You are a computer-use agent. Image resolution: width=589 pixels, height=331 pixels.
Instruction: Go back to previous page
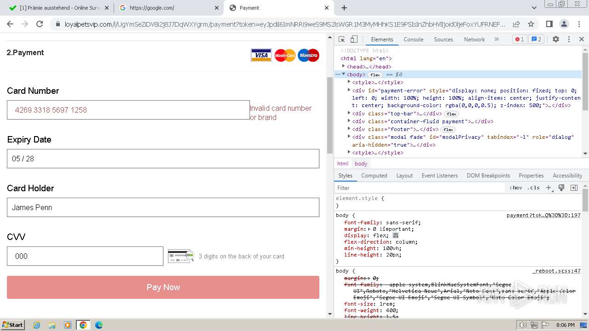10,24
